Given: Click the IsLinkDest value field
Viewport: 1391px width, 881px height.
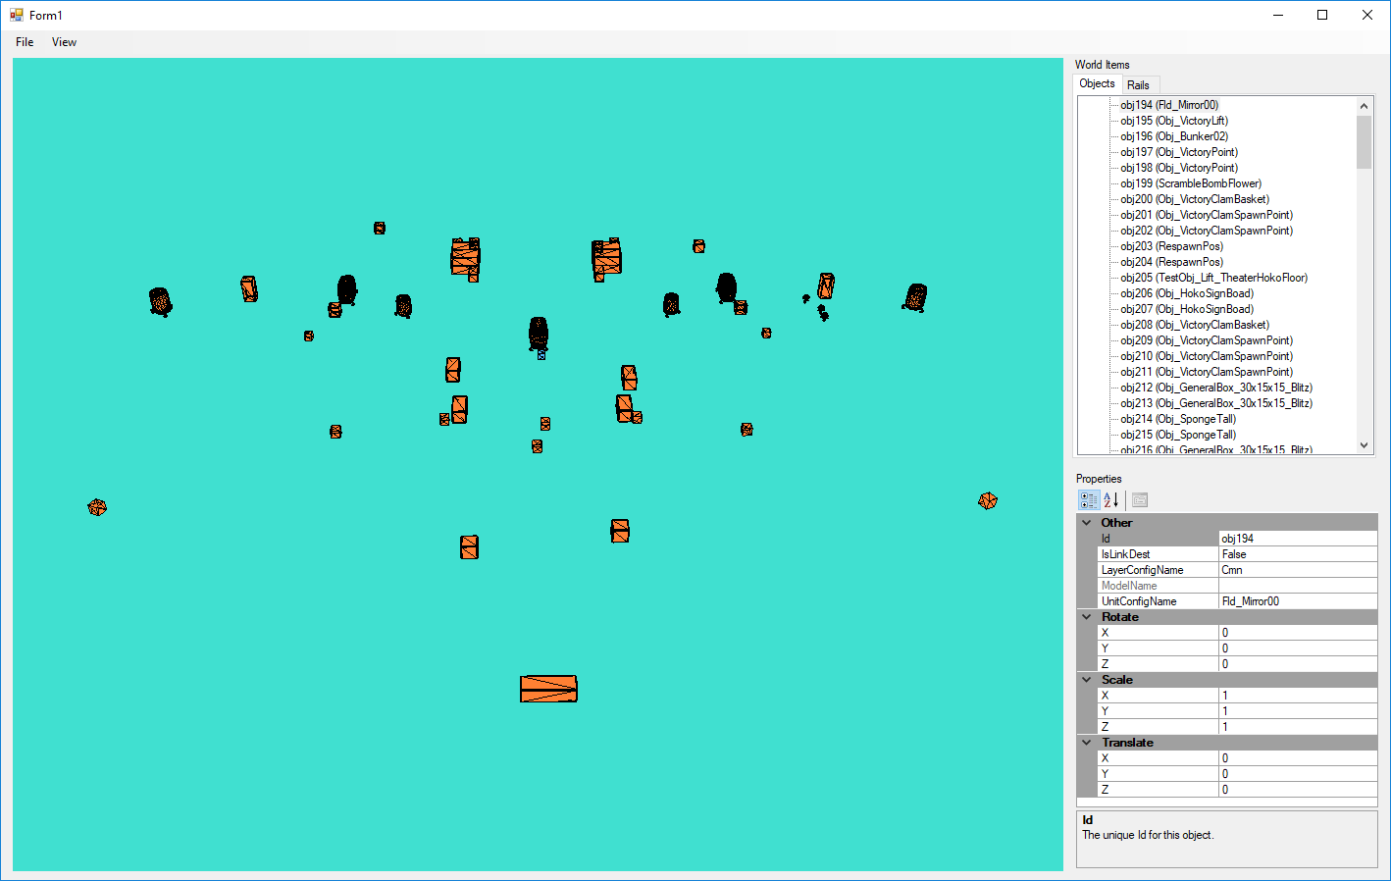Looking at the screenshot, I should 1297,554.
